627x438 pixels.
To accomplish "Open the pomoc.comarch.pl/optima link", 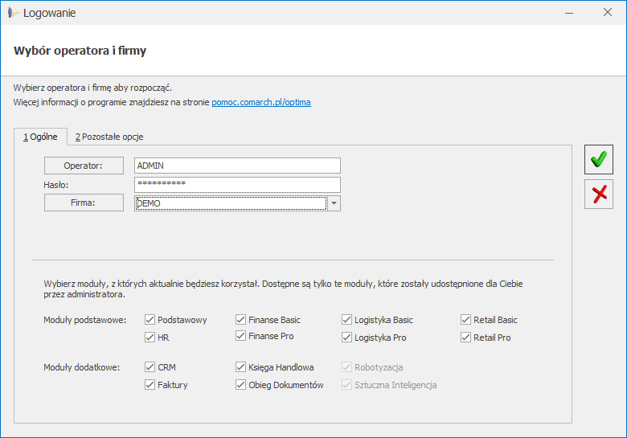I will (x=261, y=103).
